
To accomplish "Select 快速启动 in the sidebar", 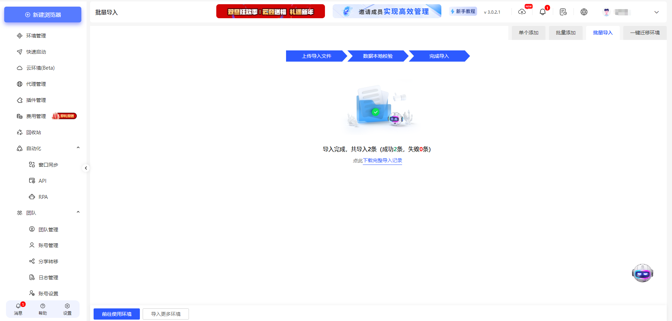I will 35,51.
